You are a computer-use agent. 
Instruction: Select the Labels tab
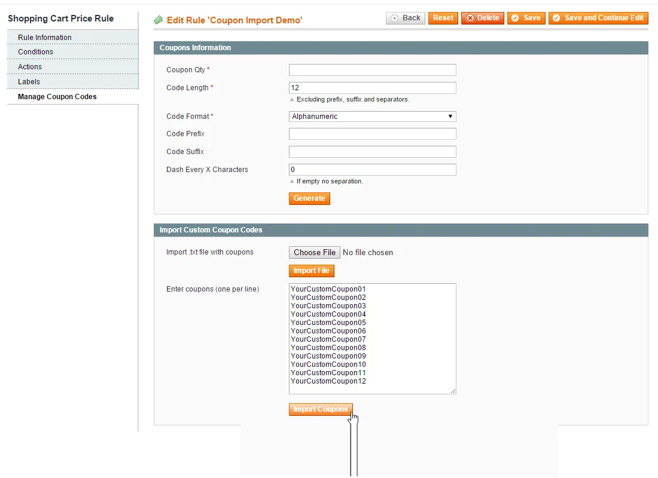72,82
